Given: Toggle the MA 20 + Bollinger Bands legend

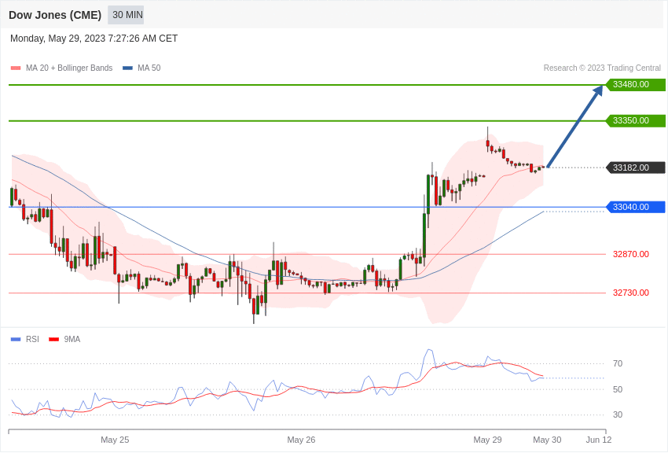Looking at the screenshot, I should pyautogui.click(x=62, y=68).
